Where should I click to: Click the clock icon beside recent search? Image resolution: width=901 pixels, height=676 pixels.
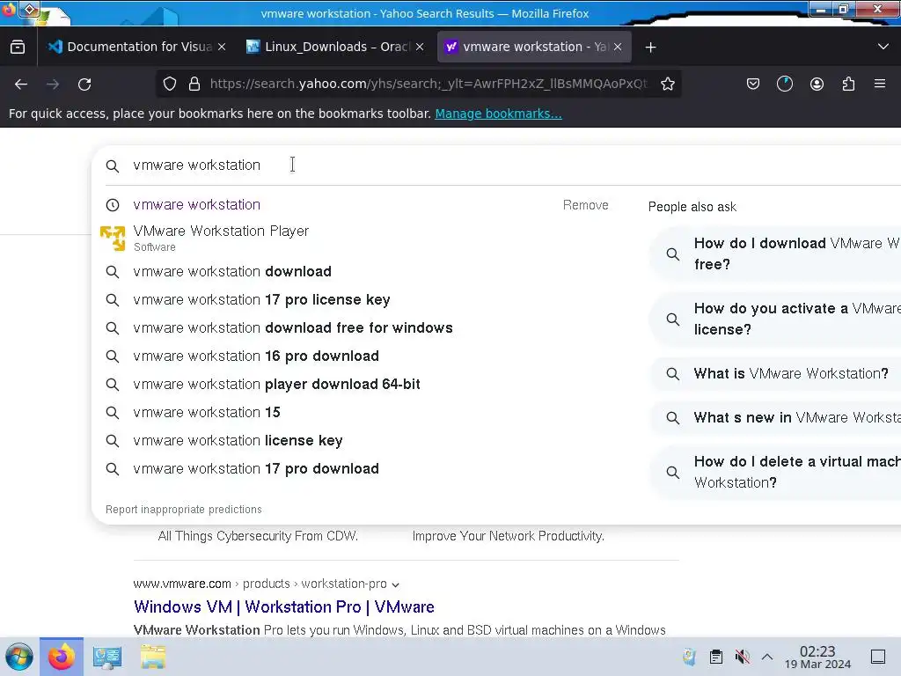click(x=113, y=205)
